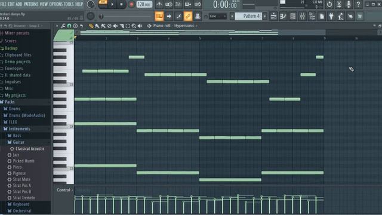Toggle the Metronome
The image size is (382, 215).
159,4
